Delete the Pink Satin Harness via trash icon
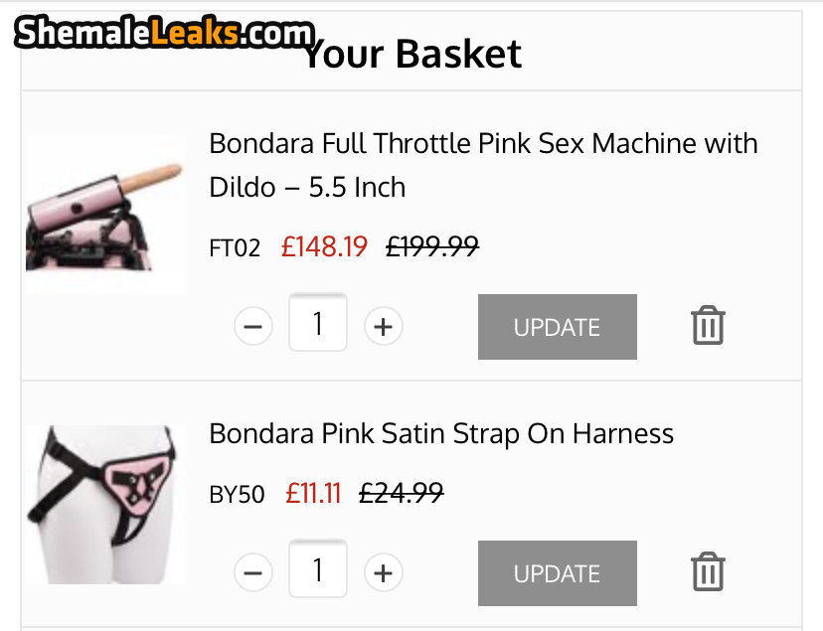This screenshot has height=631, width=823. [708, 572]
